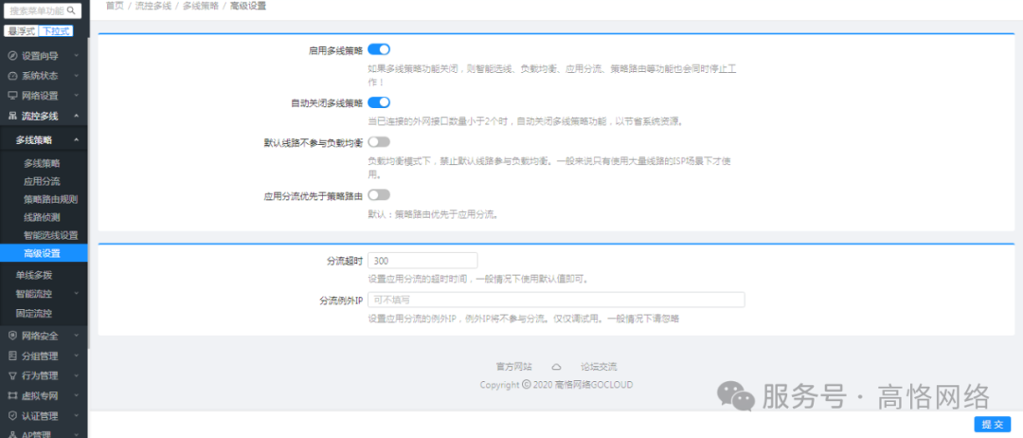The height and width of the screenshot is (438, 1023).
Task: Click the search magnifier icon in the menu search box
Action: 71,11
